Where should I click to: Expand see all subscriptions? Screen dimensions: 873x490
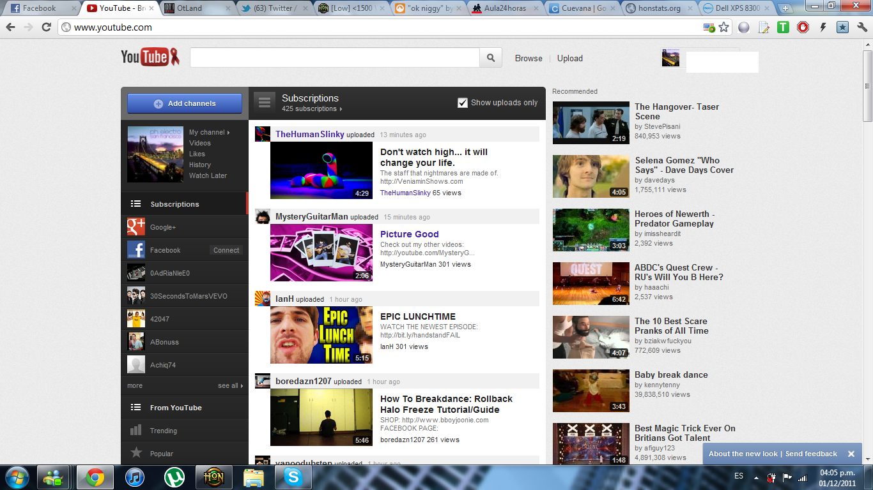click(x=230, y=385)
